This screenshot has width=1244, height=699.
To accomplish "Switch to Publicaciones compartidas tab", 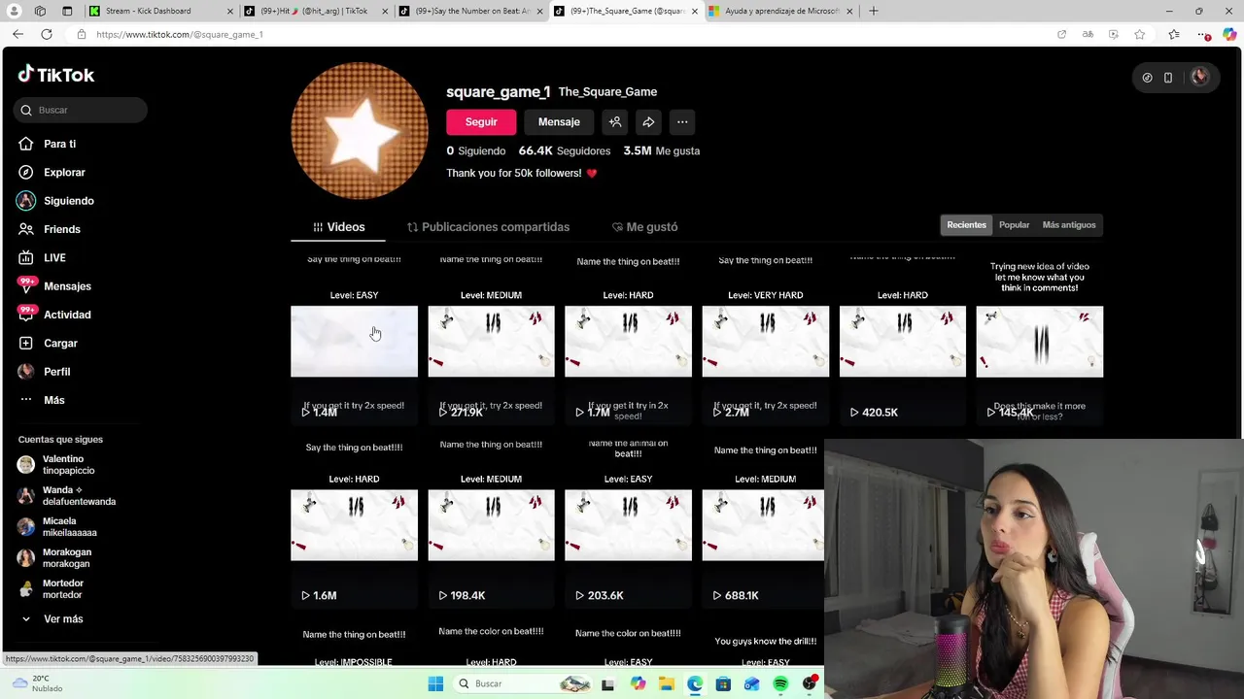I will coord(488,227).
